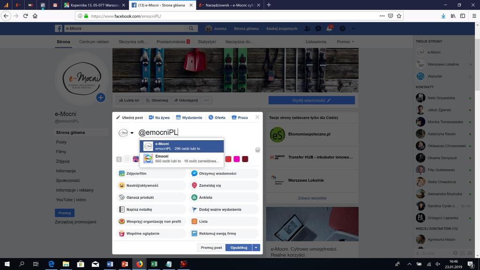Choose Wspólne oglądanie option

[x=151, y=233]
